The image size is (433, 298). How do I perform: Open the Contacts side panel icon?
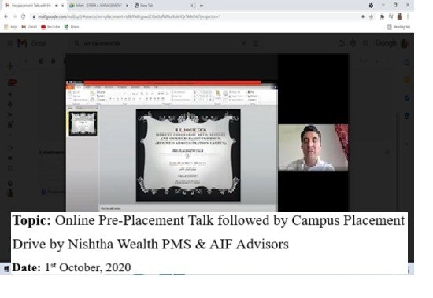point(407,116)
